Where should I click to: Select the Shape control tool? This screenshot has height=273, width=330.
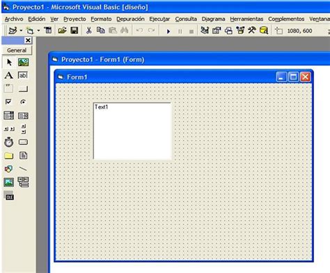coord(8,169)
